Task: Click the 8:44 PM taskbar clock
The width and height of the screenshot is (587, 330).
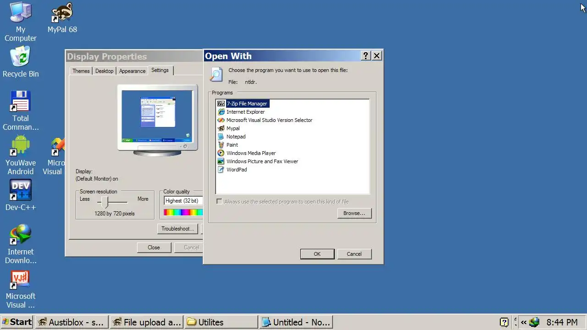Action: (562, 322)
